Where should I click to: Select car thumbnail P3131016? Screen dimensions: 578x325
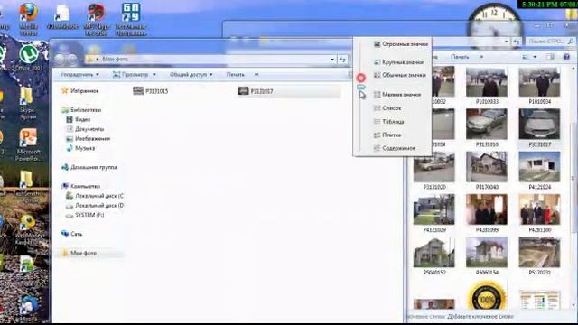point(487,128)
